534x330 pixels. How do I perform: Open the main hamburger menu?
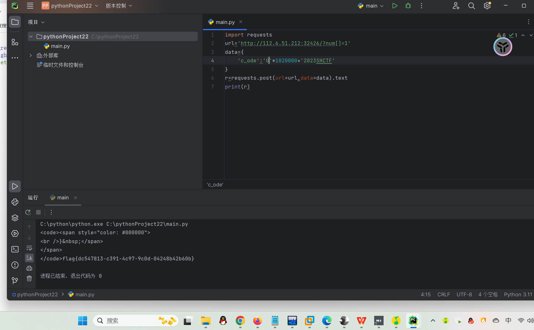point(30,6)
